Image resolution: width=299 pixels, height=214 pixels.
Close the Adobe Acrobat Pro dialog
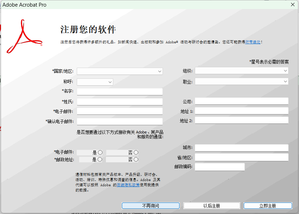[293, 5]
